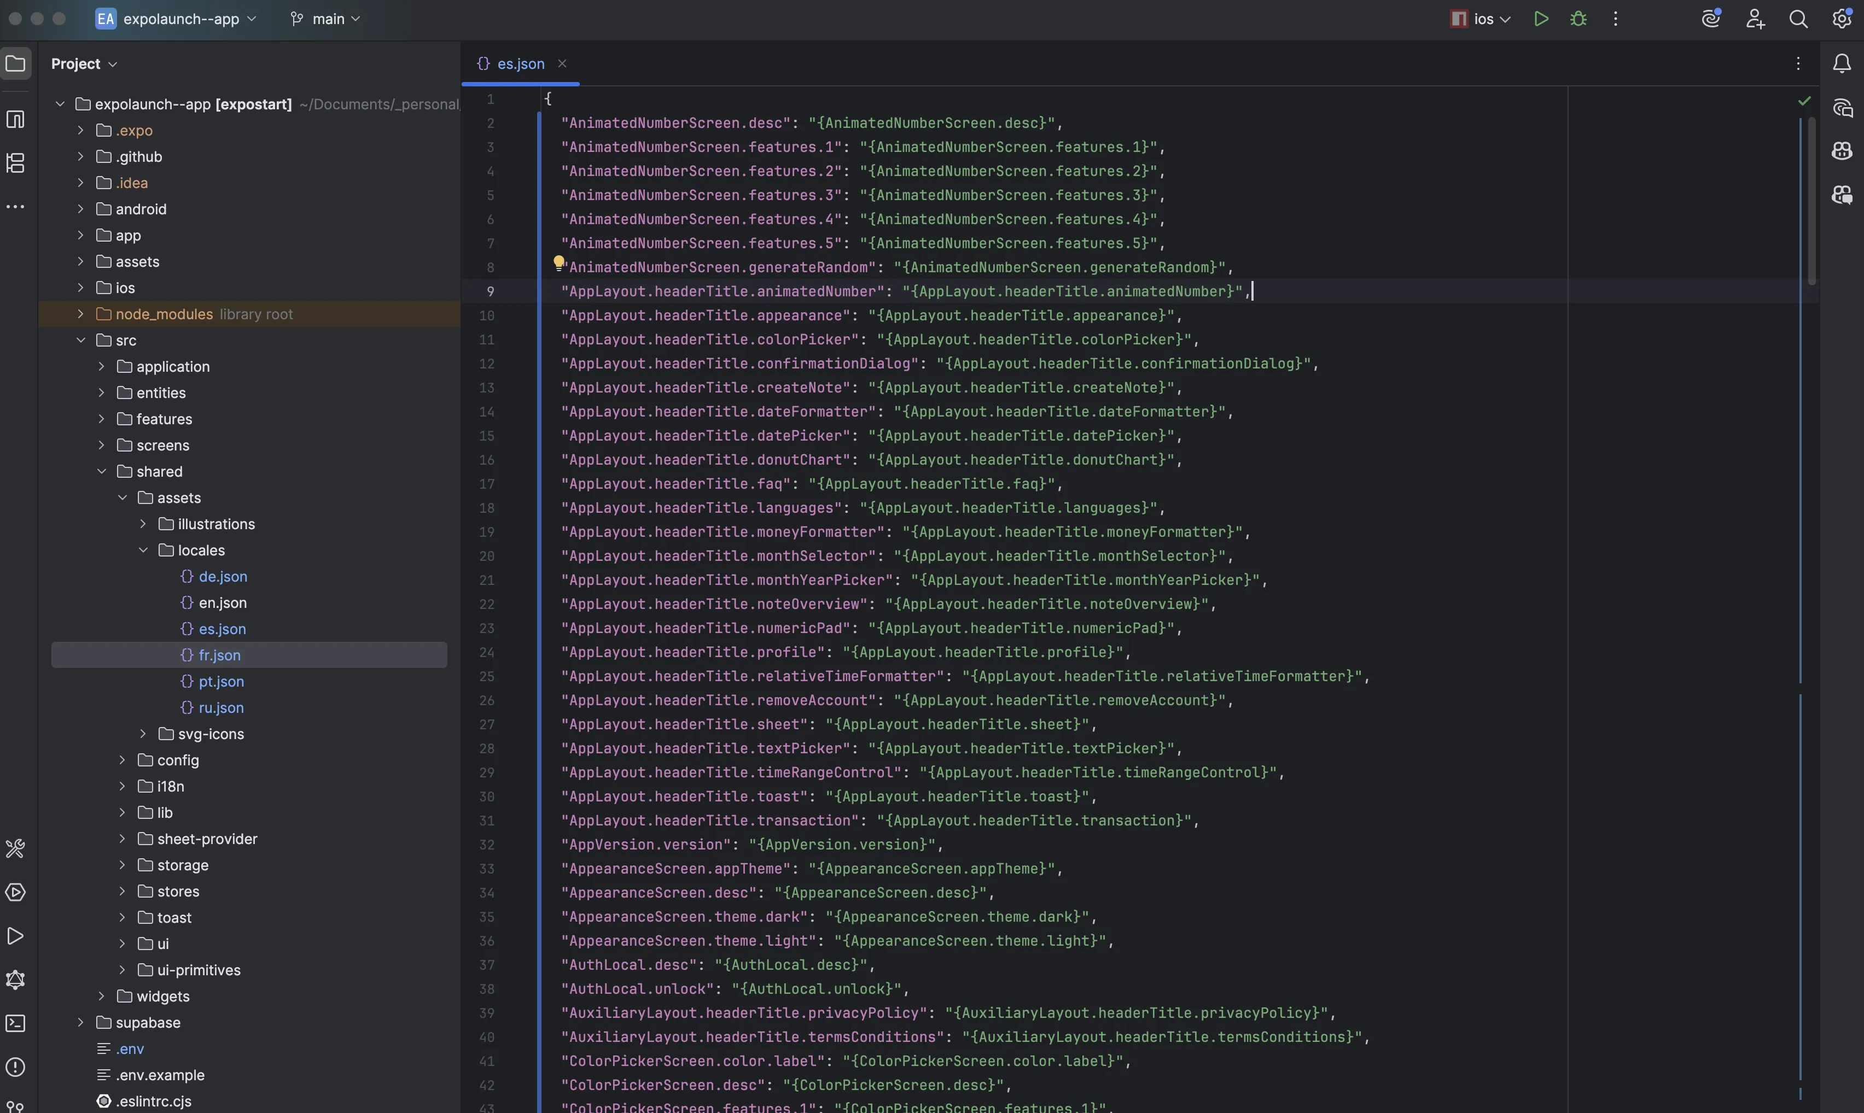Open the Services tool window icon
The width and height of the screenshot is (1864, 1113).
point(16,893)
